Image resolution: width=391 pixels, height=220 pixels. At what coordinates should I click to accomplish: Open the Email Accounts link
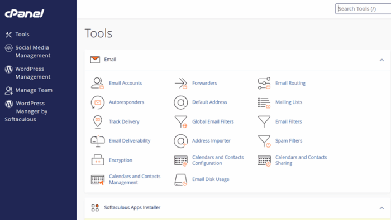tap(126, 83)
